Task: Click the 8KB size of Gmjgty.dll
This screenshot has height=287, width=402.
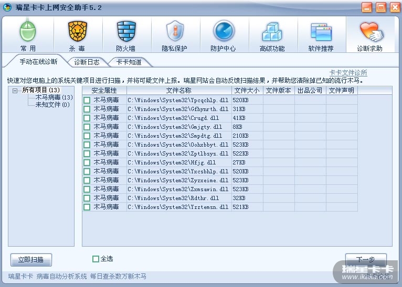Action: point(237,127)
